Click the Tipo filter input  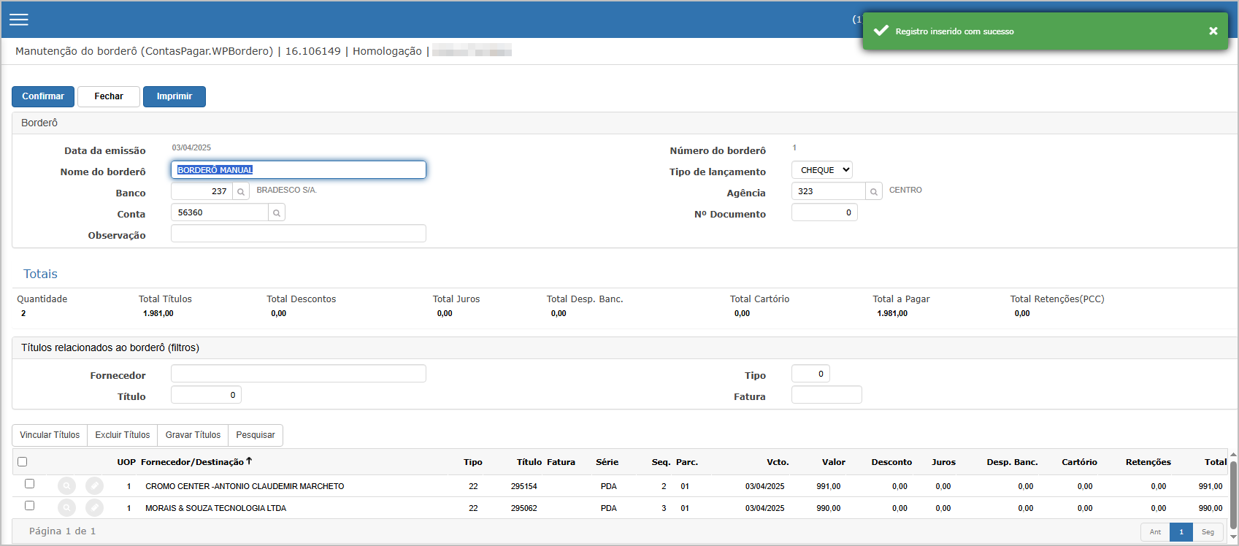click(810, 374)
